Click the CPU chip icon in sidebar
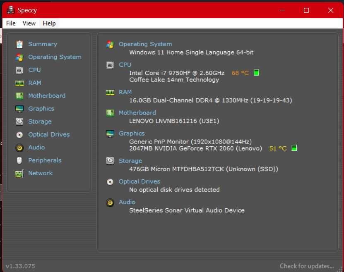344x272 pixels. tap(19, 70)
